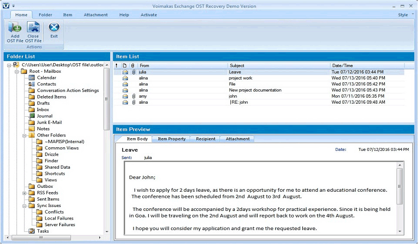
Task: Switch to the Item Body preview tab
Action: [x=137, y=139]
